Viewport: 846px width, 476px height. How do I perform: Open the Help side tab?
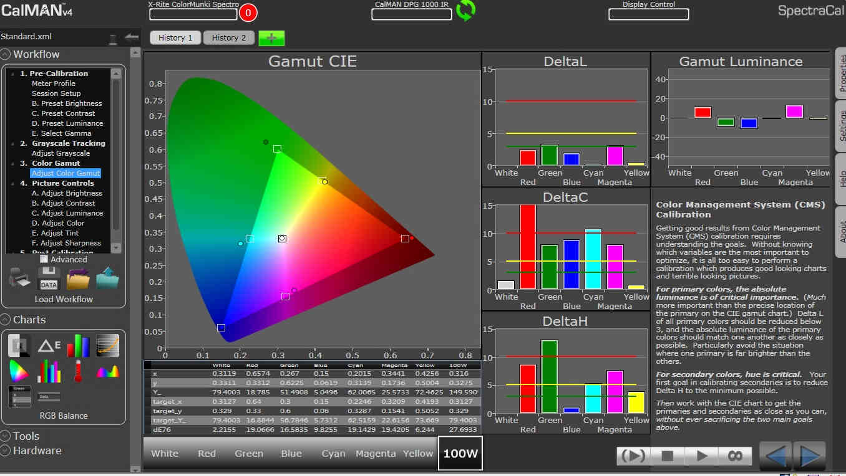(840, 179)
